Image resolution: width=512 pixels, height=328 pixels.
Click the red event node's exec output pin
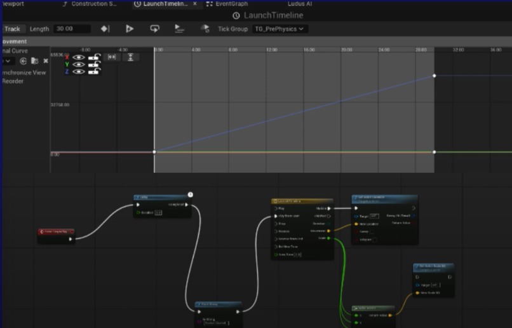coord(71,239)
